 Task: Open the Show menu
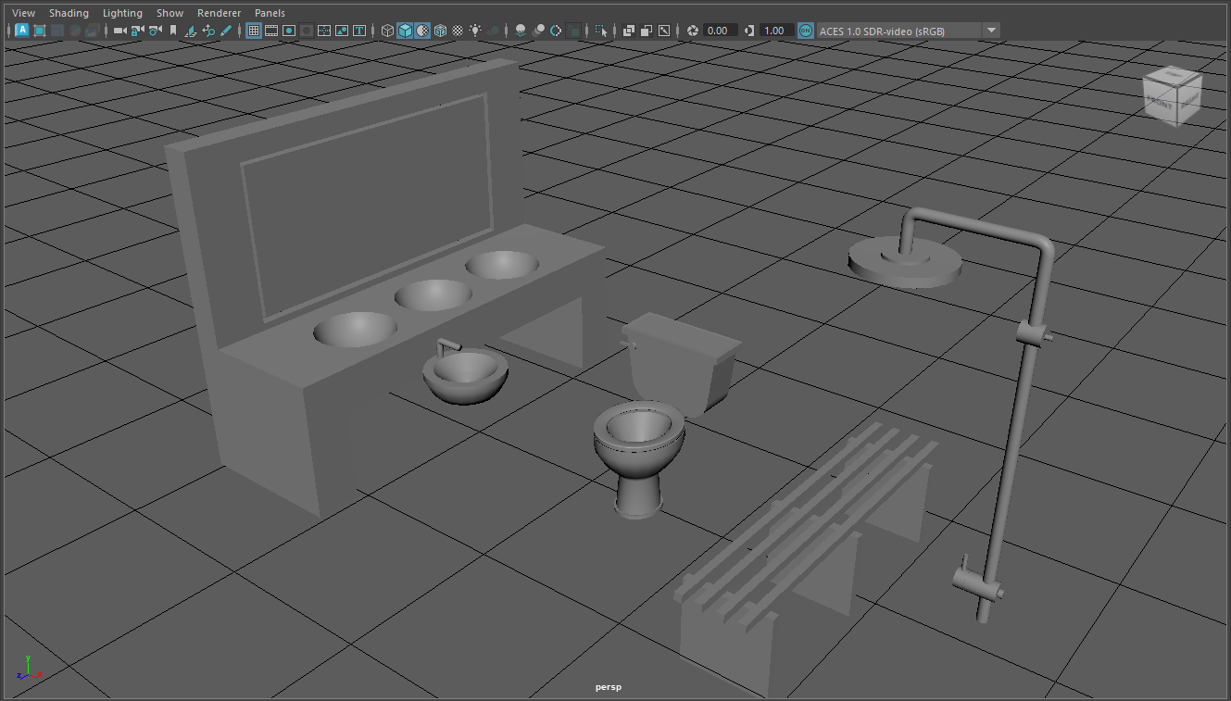point(170,13)
